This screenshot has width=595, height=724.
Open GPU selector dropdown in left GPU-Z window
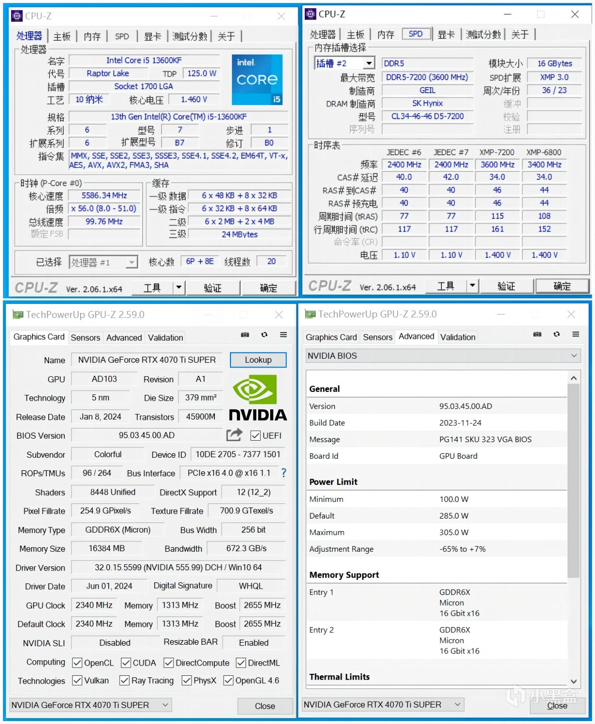point(90,705)
